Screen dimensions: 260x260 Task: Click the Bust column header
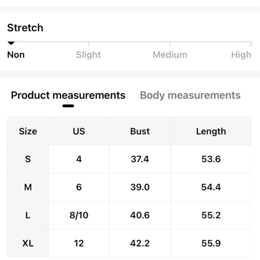(140, 131)
